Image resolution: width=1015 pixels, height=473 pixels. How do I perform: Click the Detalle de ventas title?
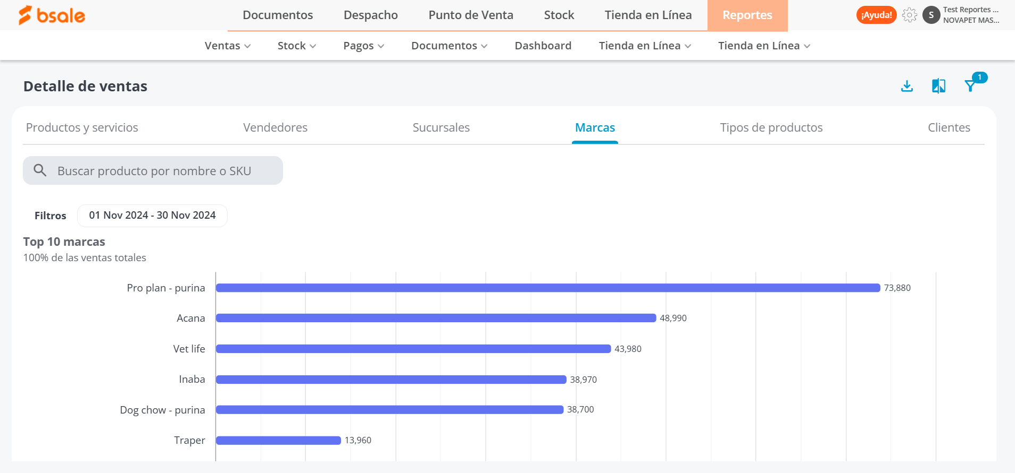click(x=85, y=86)
